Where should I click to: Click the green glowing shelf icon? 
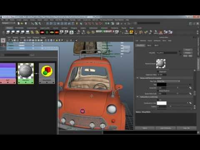click(x=47, y=32)
